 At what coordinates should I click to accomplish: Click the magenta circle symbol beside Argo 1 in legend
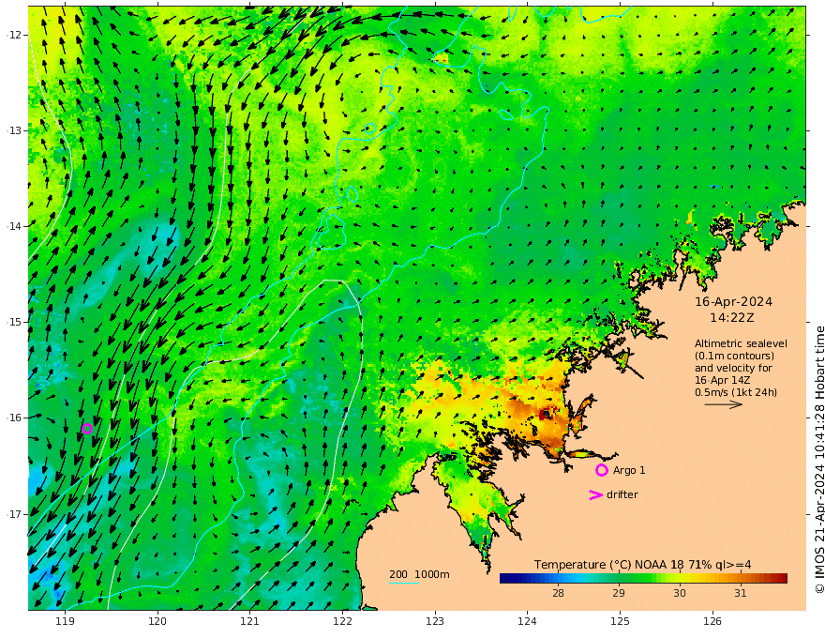[x=601, y=470]
